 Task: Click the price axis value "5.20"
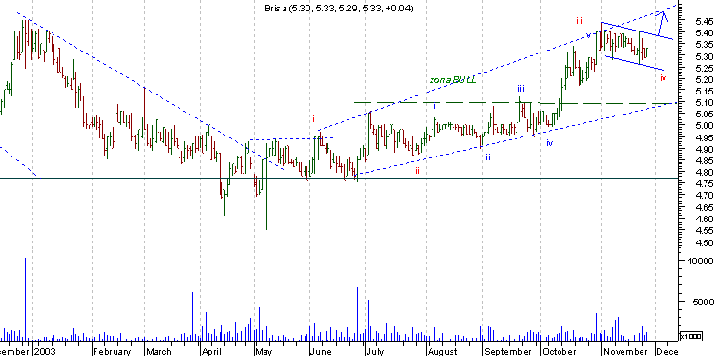coord(704,79)
